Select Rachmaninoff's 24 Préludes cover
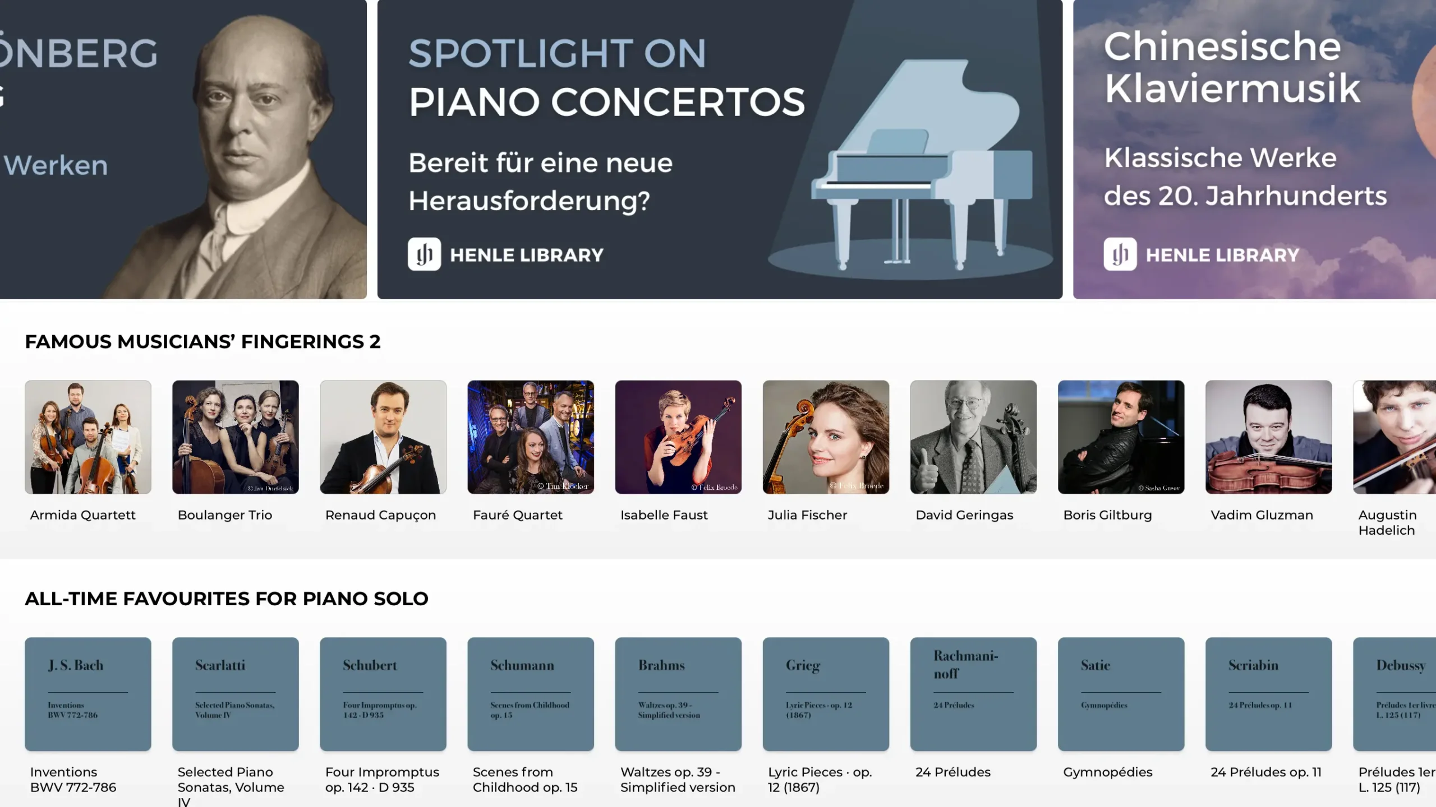This screenshot has width=1436, height=807. click(974, 694)
